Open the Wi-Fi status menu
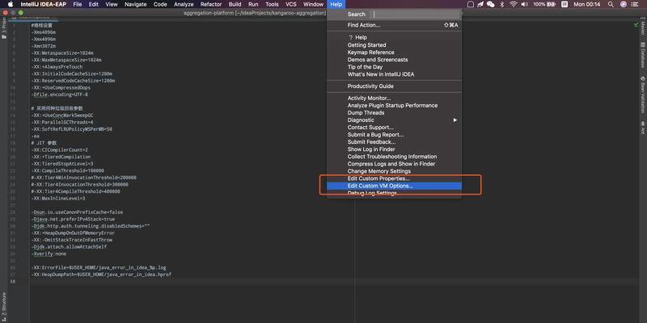Viewport: 647px width, 323px height. pos(514,4)
